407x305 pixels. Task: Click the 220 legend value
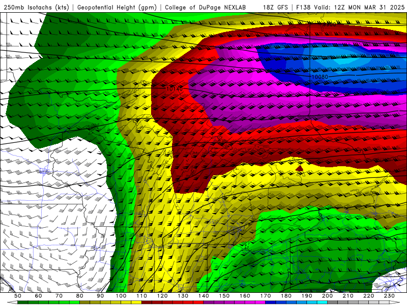point(368,296)
